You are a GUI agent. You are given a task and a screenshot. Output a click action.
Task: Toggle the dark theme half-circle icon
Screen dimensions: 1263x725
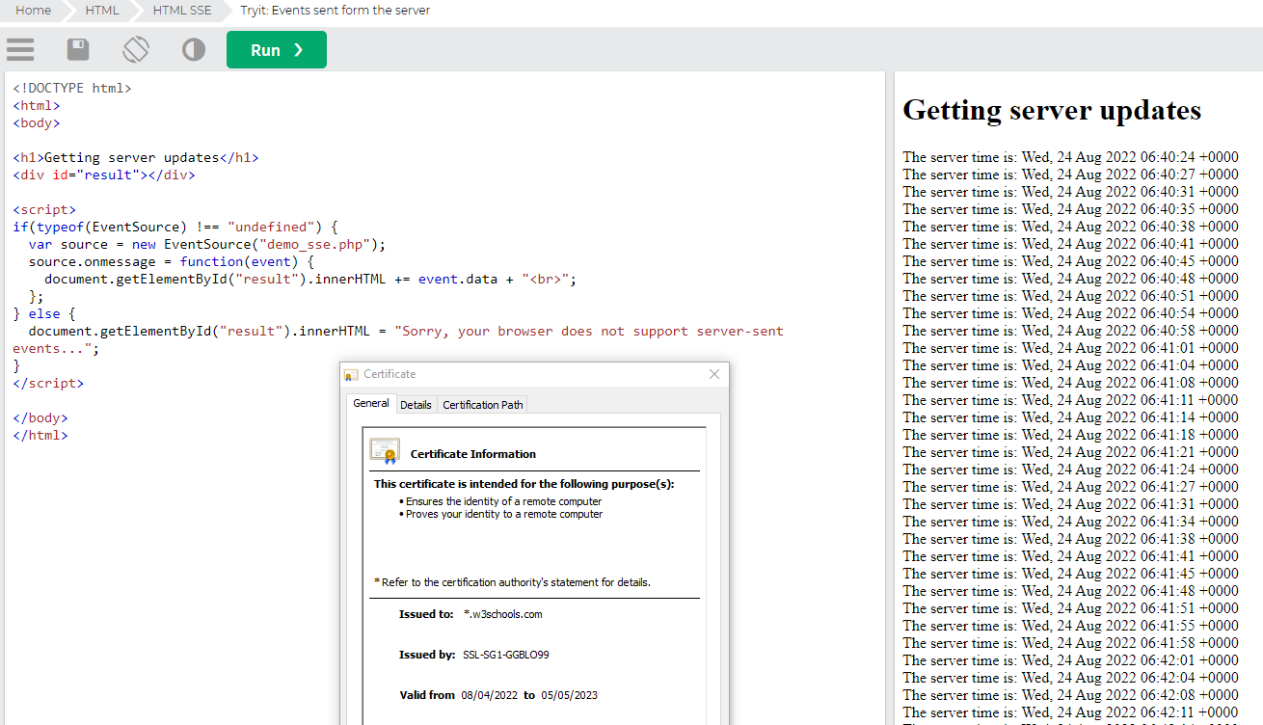tap(194, 50)
